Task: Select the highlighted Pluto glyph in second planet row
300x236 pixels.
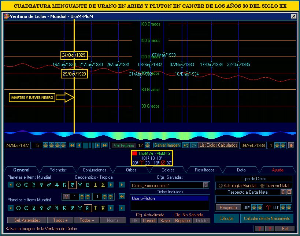Action: coord(88,208)
